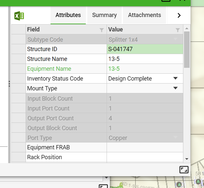Viewport: 204px width, 188px height.
Task: Open the Value column filter icon
Action: coord(178,30)
